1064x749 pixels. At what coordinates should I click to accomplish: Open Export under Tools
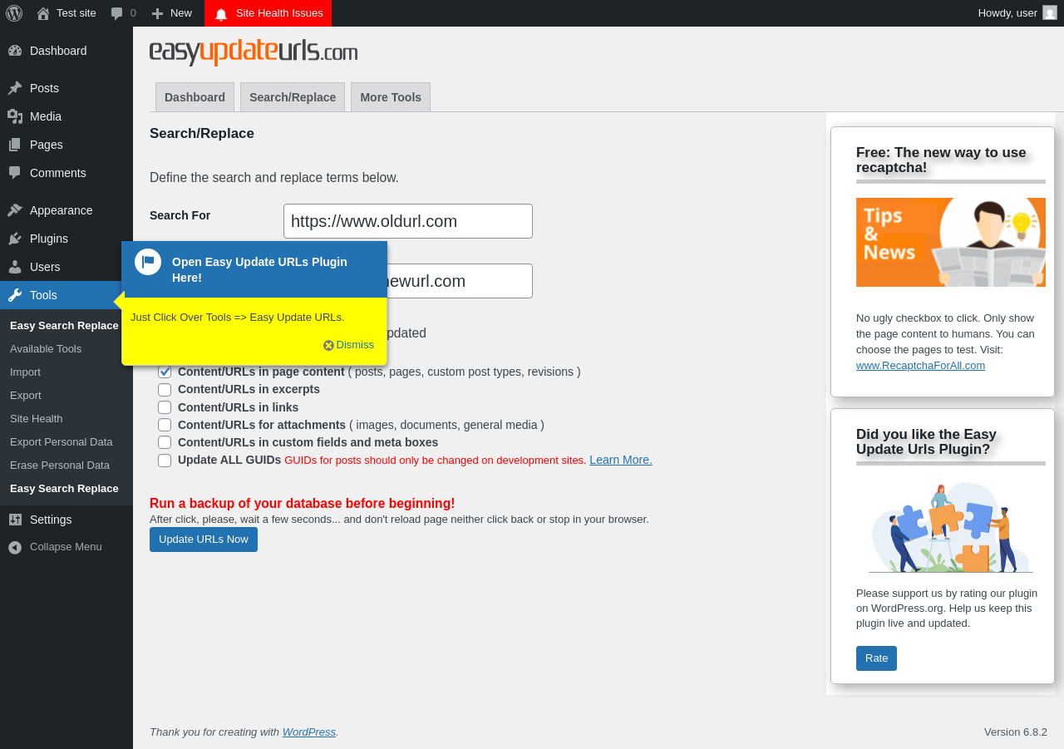pos(26,396)
